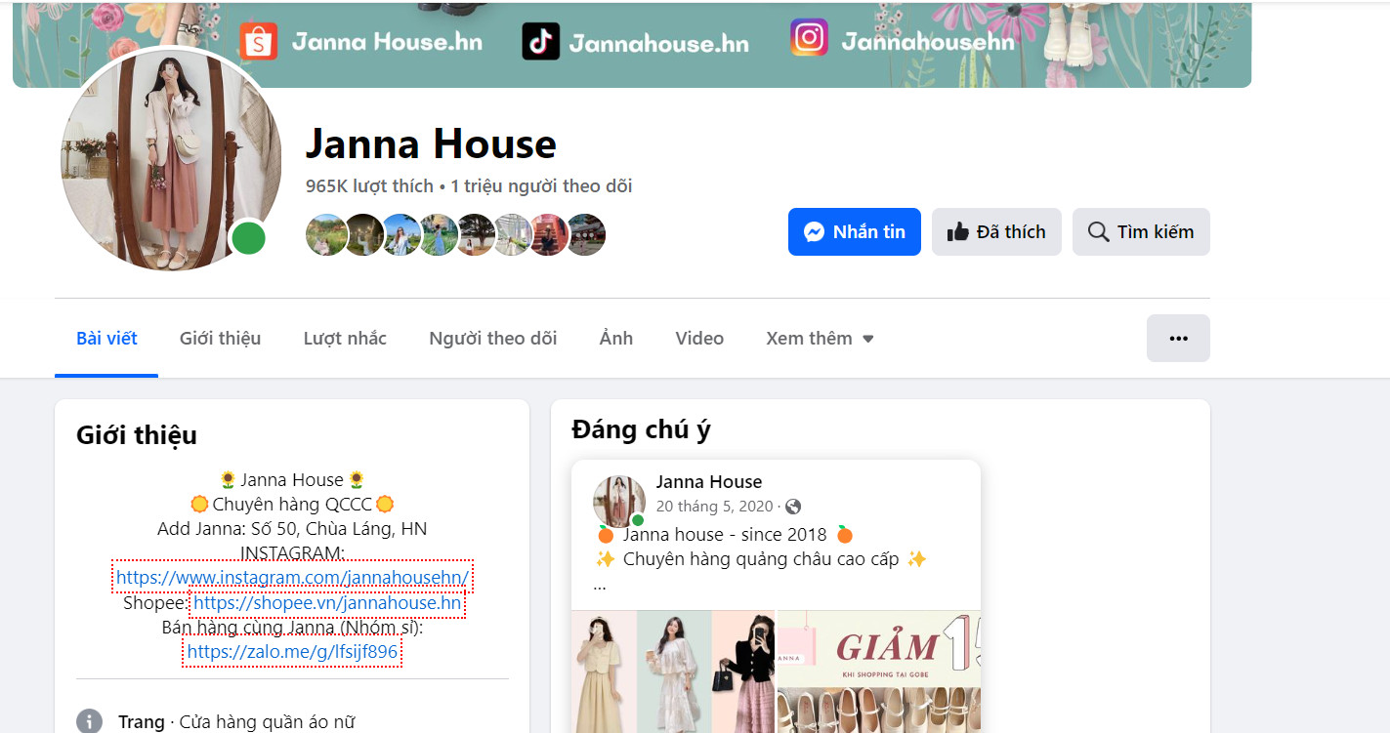Expand the Xem thêm dropdown
This screenshot has width=1390, height=733.
[820, 339]
